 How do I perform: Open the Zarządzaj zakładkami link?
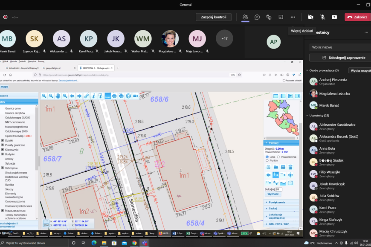point(68,81)
